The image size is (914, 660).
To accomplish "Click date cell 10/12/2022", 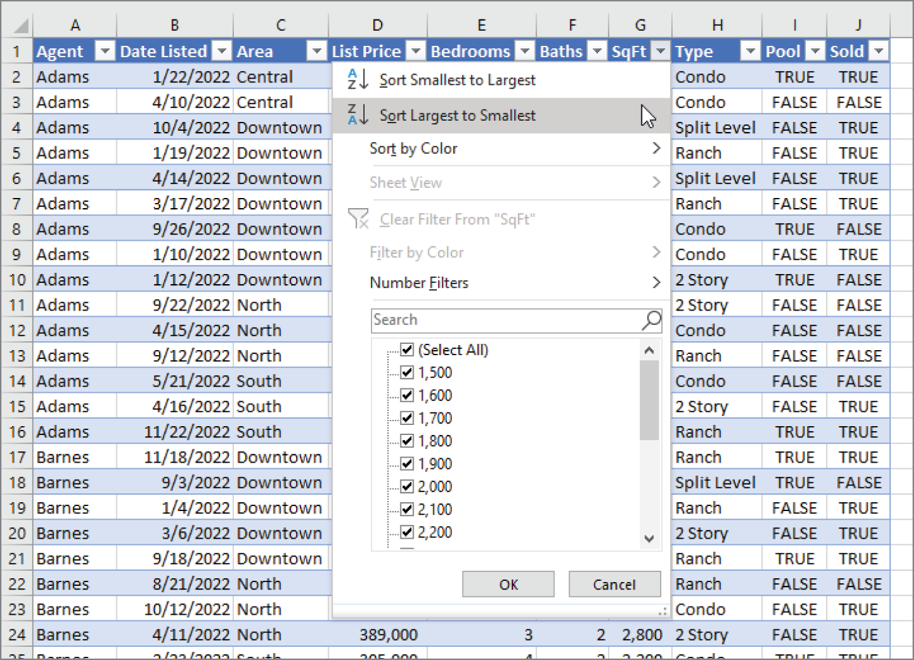I will coord(175,609).
